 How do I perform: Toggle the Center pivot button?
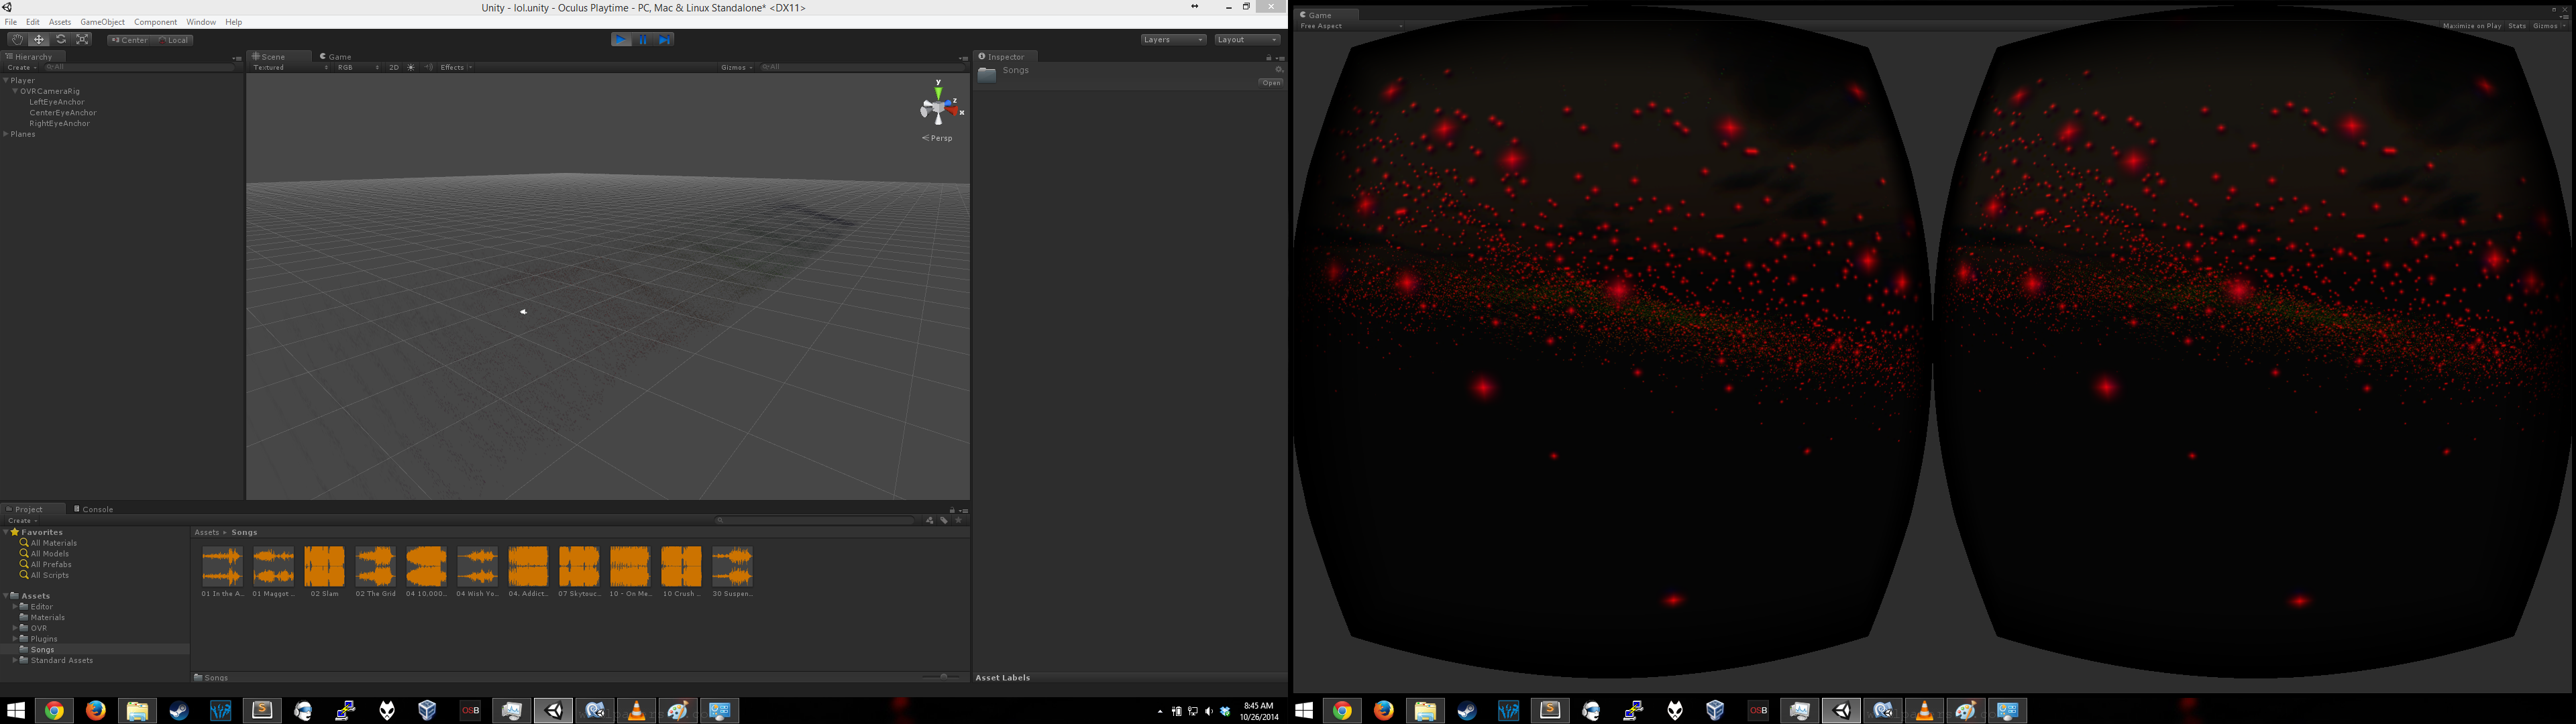129,40
